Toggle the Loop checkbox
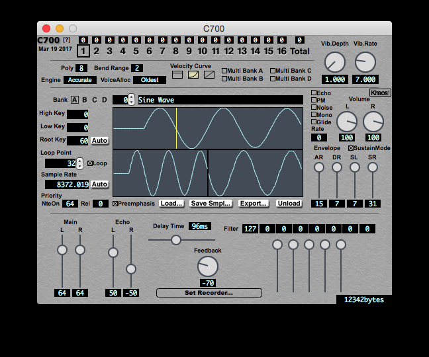 [x=91, y=163]
